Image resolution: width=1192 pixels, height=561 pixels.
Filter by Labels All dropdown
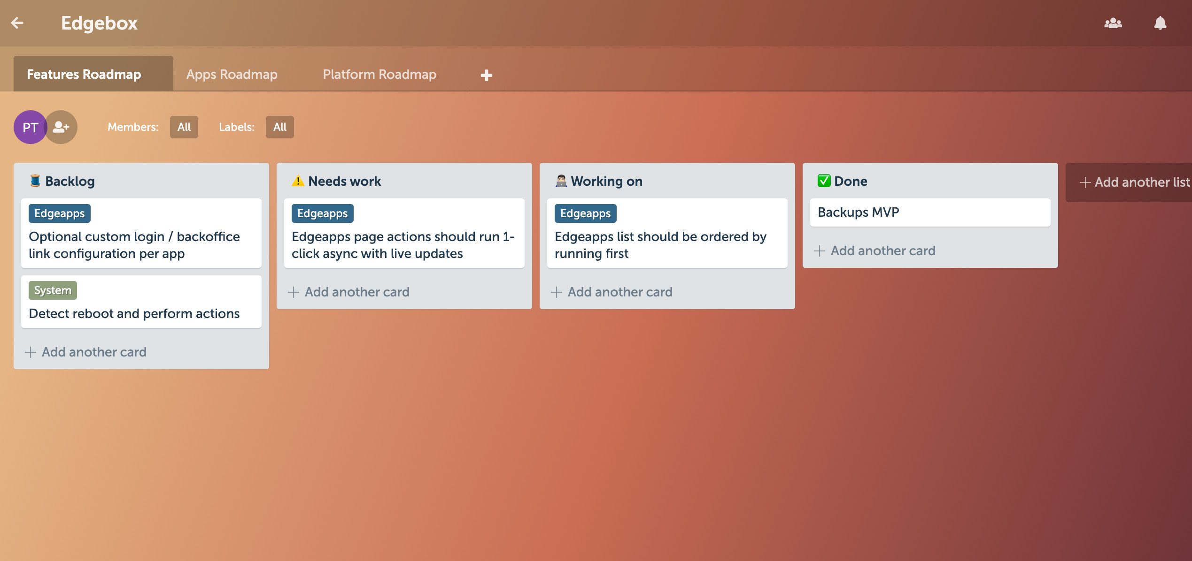(279, 127)
